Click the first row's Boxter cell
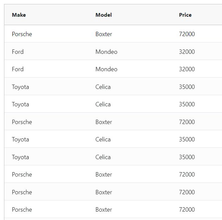The width and height of the screenshot is (222, 220). pyautogui.click(x=104, y=34)
